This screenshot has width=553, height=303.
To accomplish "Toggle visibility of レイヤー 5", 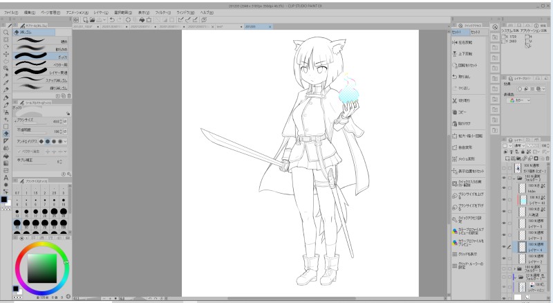I will 504,223.
